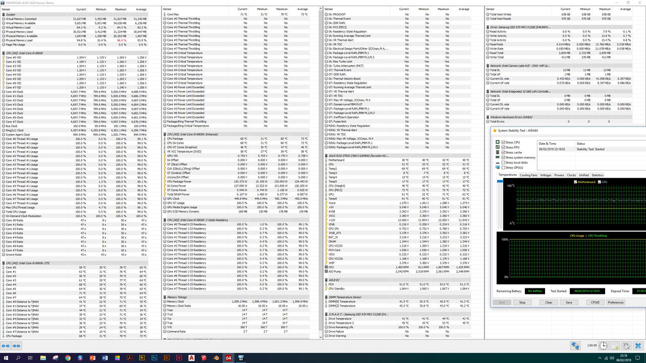Click the network computers icon in HWiNFO toolbar
The image size is (646, 363).
pyautogui.click(x=575, y=346)
